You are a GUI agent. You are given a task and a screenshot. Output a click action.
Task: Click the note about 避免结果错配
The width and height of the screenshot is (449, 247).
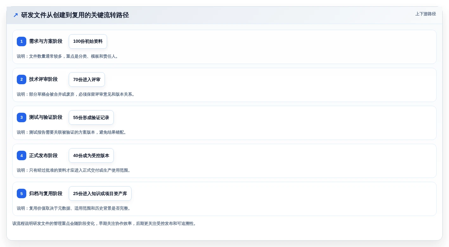(x=72, y=132)
